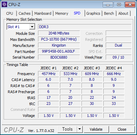137x135 pixels.
Task: Click the Ver. 1.77.0.x32 version text
Action: pyautogui.click(x=41, y=131)
